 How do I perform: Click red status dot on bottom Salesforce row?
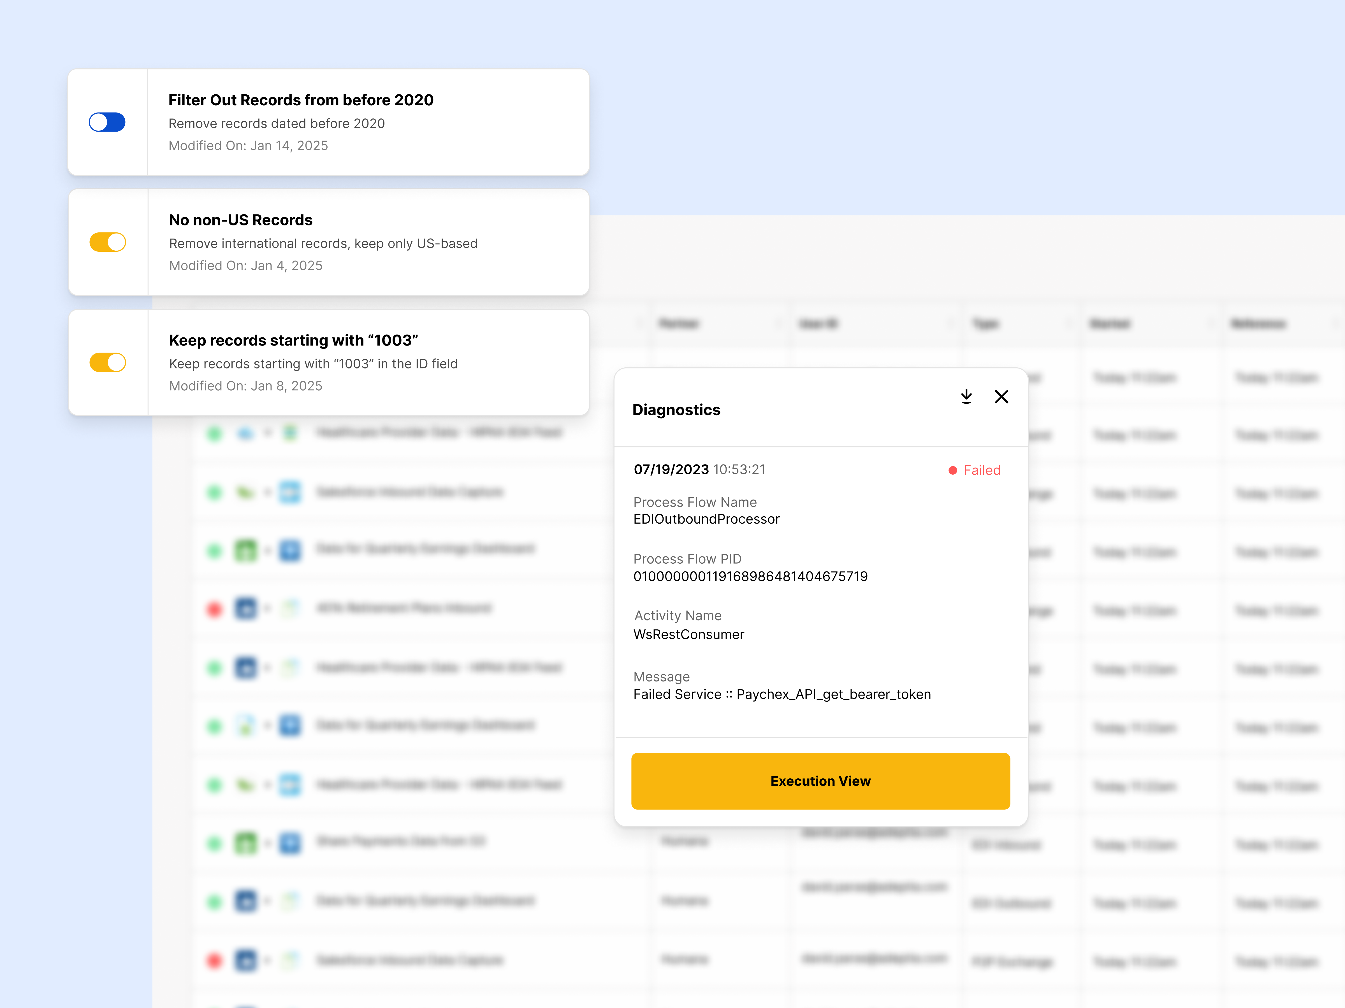pyautogui.click(x=214, y=961)
